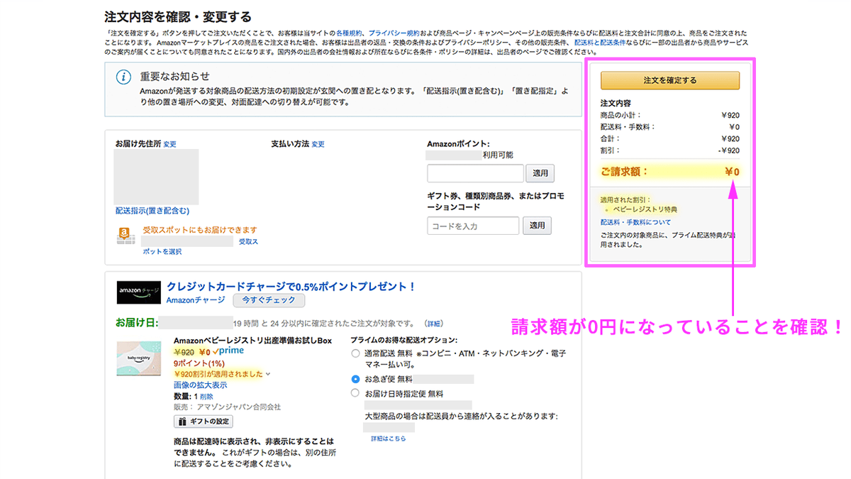Click Amazonチャージ text link
This screenshot has width=851, height=479.
point(196,300)
